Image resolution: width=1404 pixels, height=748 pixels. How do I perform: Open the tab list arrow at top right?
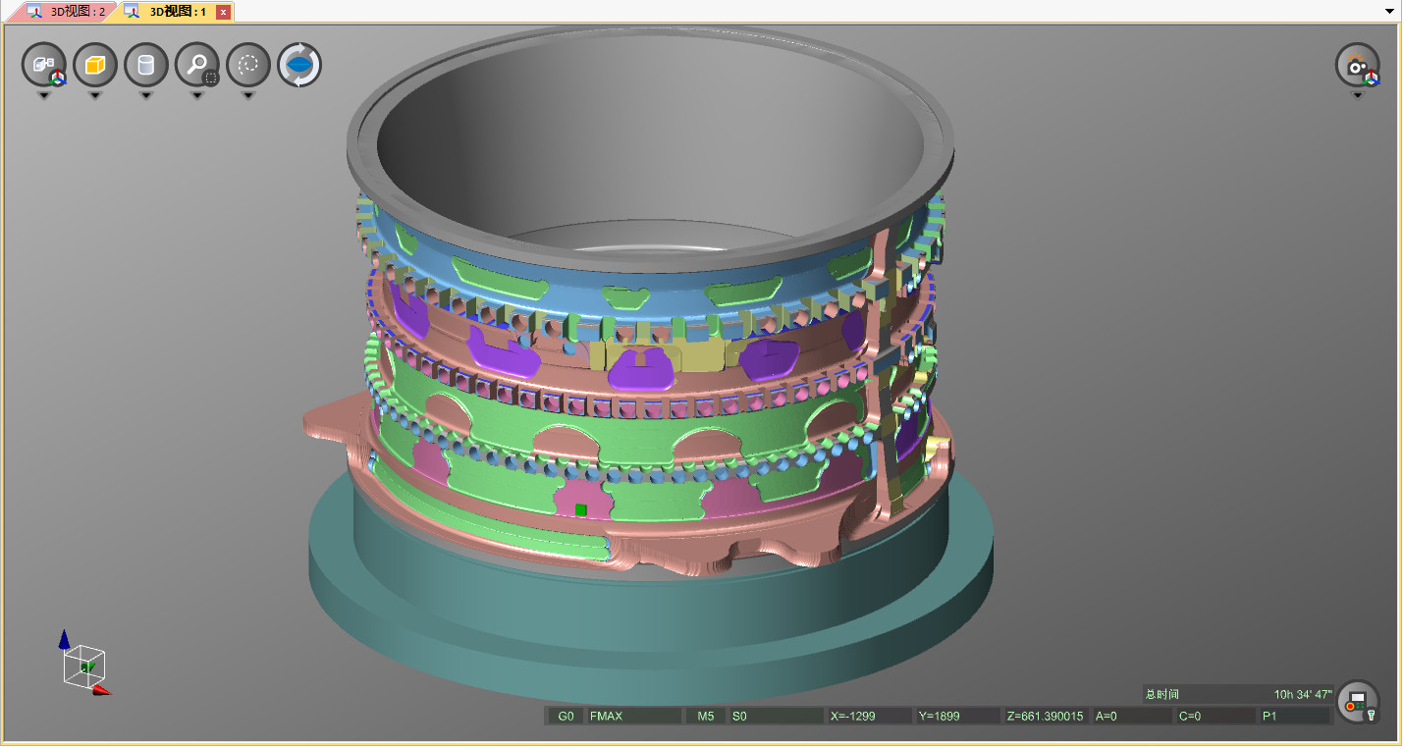click(1389, 12)
